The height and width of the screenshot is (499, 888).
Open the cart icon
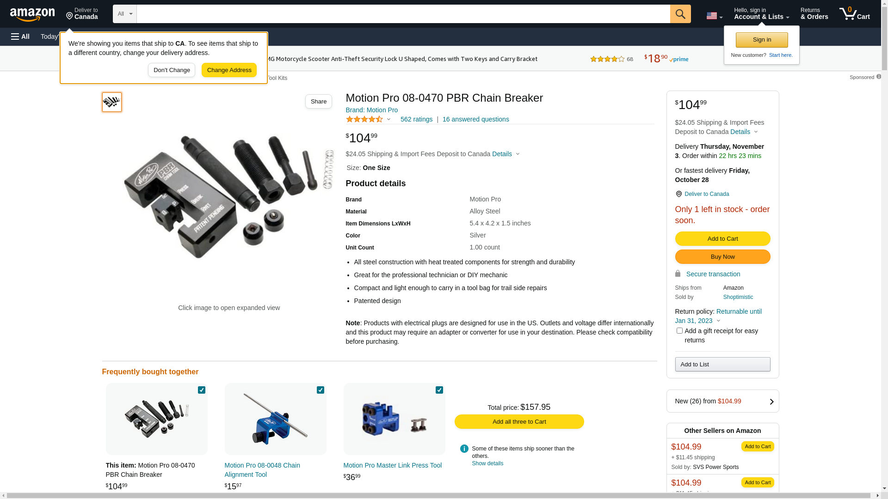(854, 14)
